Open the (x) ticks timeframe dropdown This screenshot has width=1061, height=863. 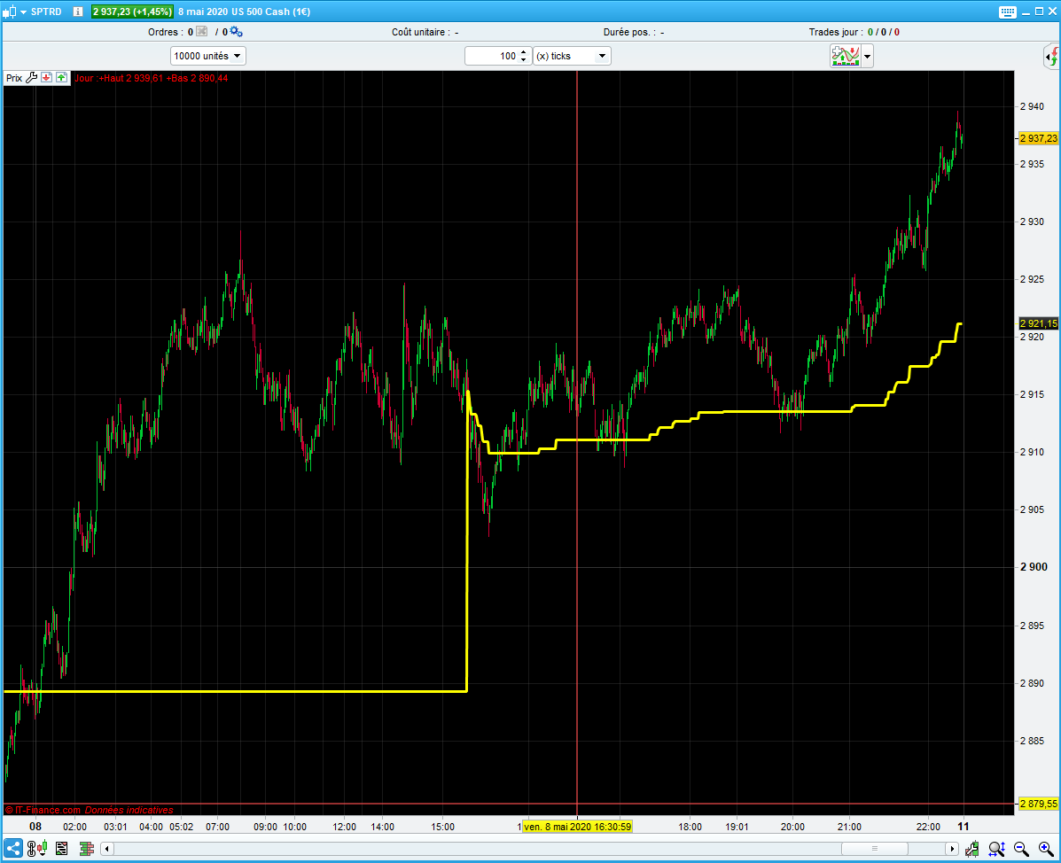click(572, 56)
